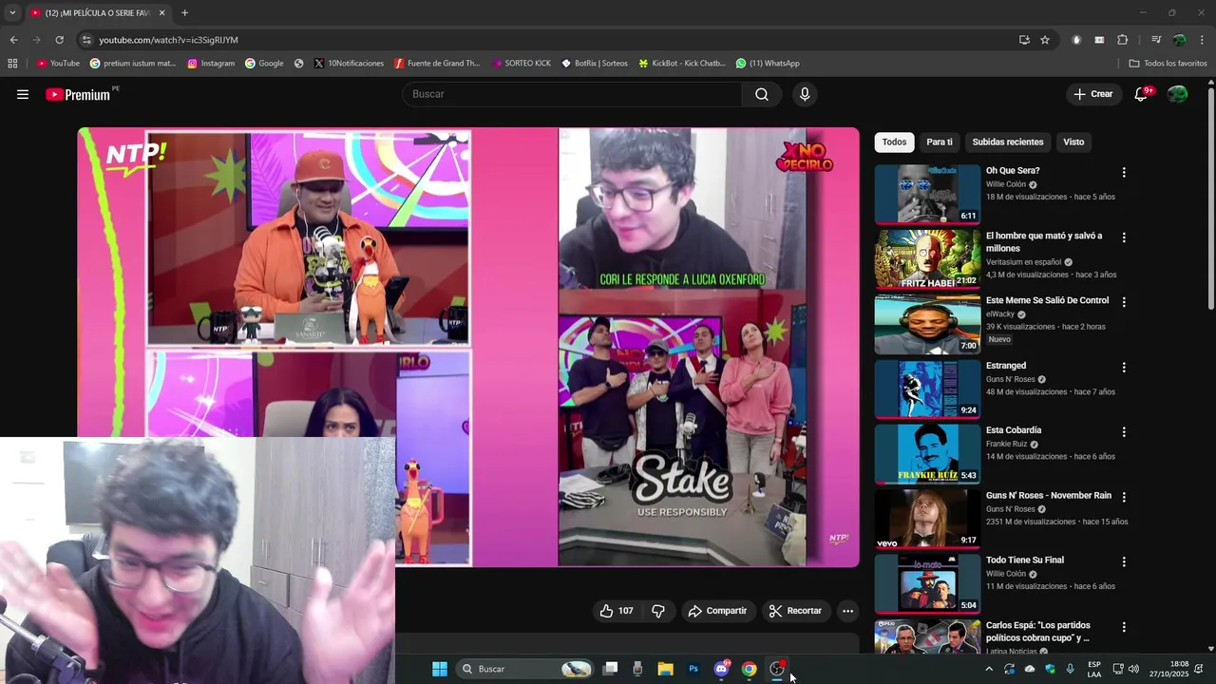Select the Para ti filter chip
The width and height of the screenshot is (1216, 684).
(x=940, y=142)
